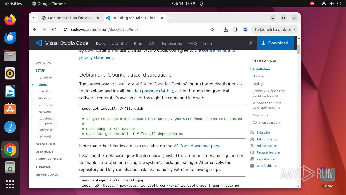Launch Firefox from the dock
Viewport: 346px width, 195px height.
coord(10,20)
